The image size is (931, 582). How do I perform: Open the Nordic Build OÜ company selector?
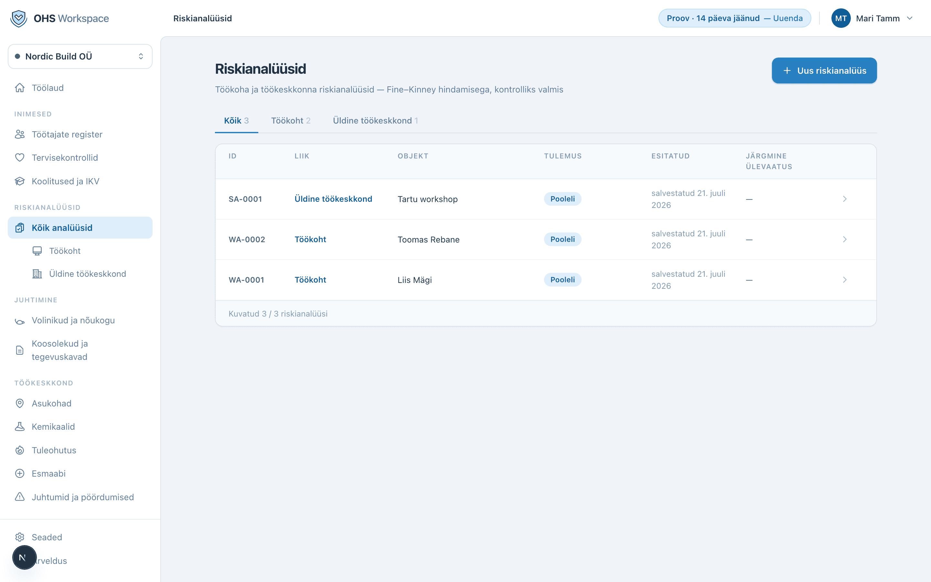click(x=80, y=56)
